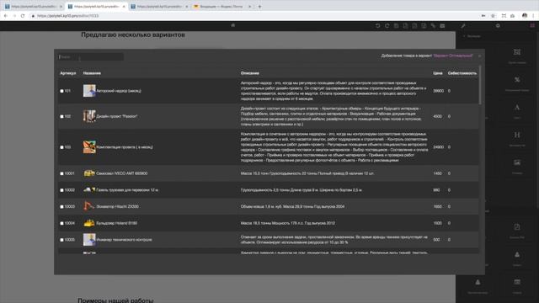Switch to the first browser tab
The image size is (539, 303).
click(x=33, y=7)
